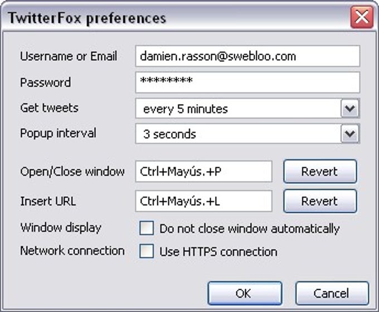Viewport: 379px width, 312px height.
Task: Click the Network connection label
Action: [72, 251]
